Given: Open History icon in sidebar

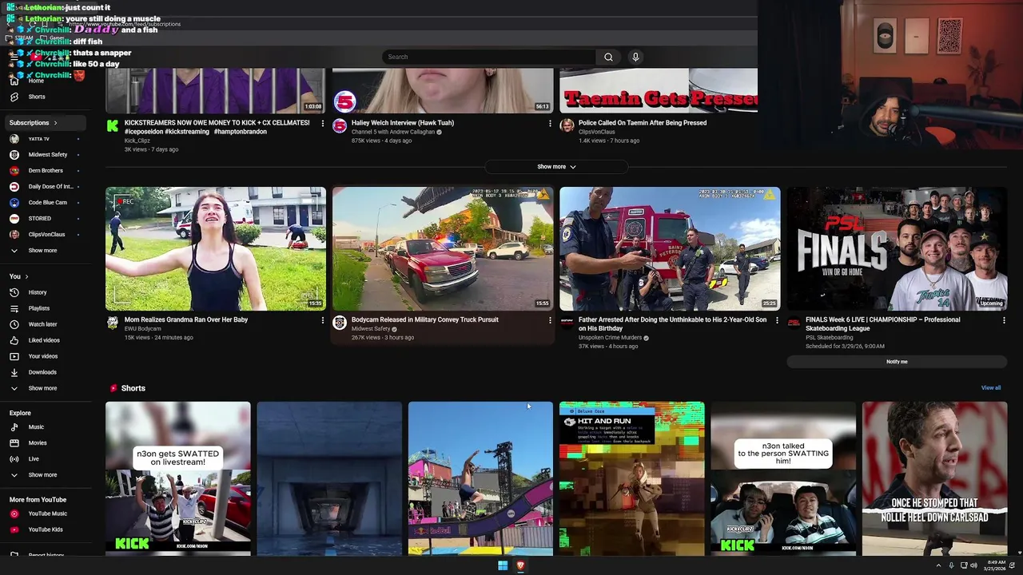Looking at the screenshot, I should coord(14,292).
